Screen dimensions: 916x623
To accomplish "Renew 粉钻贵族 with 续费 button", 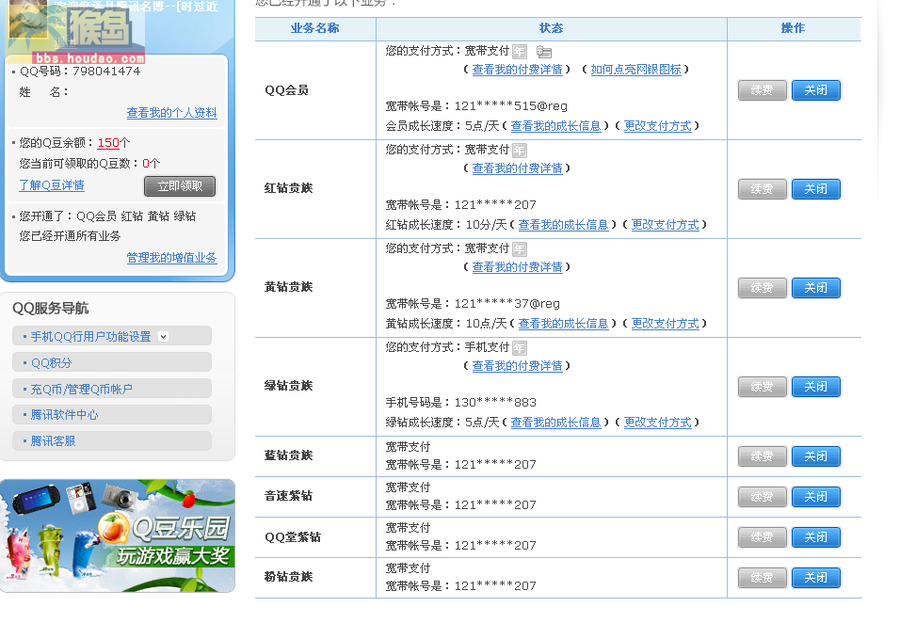I will (x=762, y=578).
